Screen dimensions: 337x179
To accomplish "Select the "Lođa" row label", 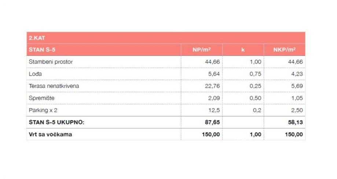I will tap(36, 74).
